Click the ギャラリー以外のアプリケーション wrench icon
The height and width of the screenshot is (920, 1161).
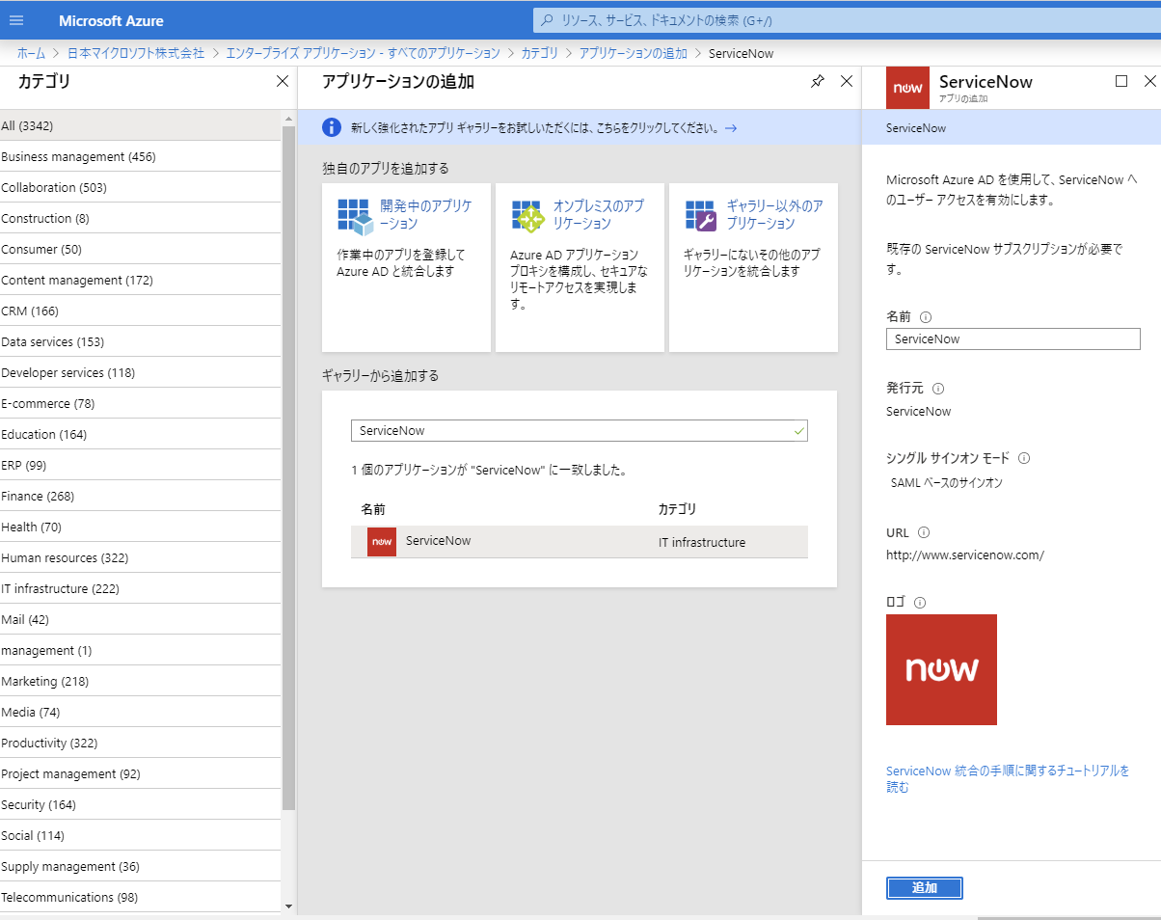click(x=701, y=216)
